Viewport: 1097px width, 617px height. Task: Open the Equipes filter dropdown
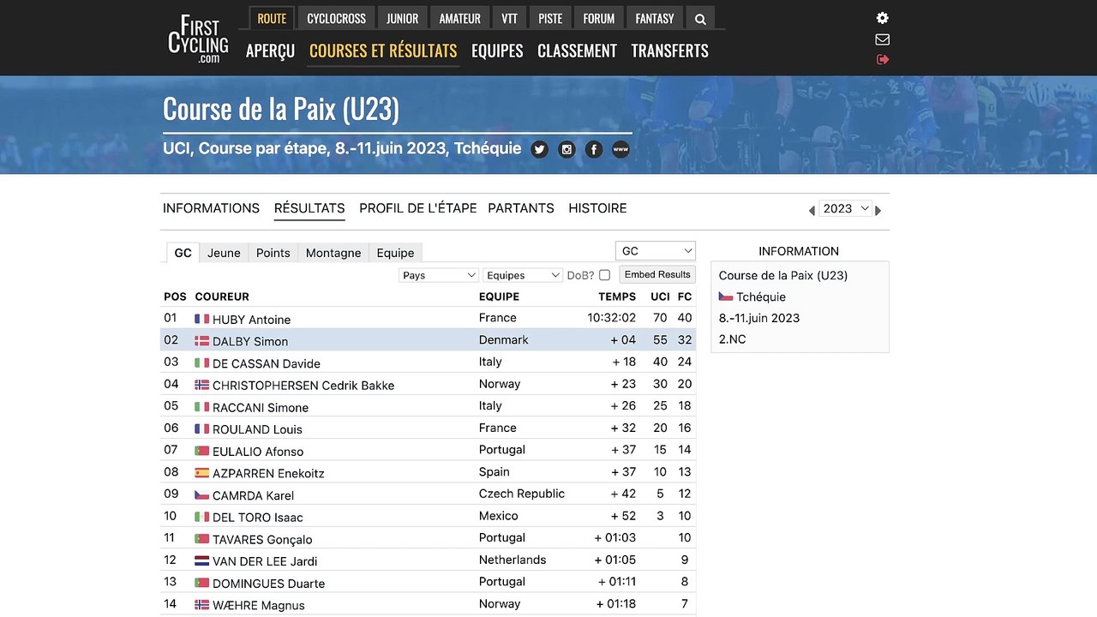[x=523, y=275]
